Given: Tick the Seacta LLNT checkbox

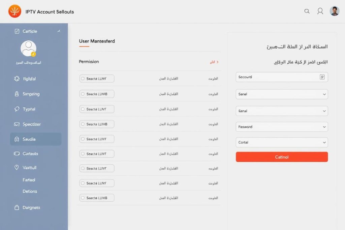Looking at the screenshot, I should pyautogui.click(x=83, y=109).
